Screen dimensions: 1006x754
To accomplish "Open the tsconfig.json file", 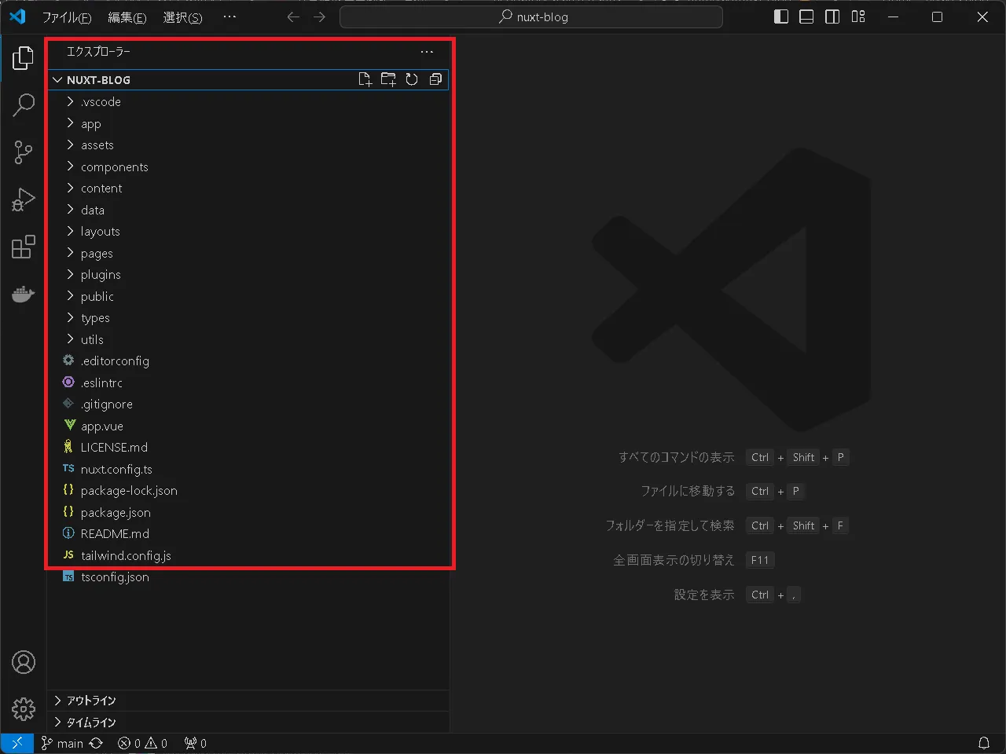I will (x=248, y=577).
